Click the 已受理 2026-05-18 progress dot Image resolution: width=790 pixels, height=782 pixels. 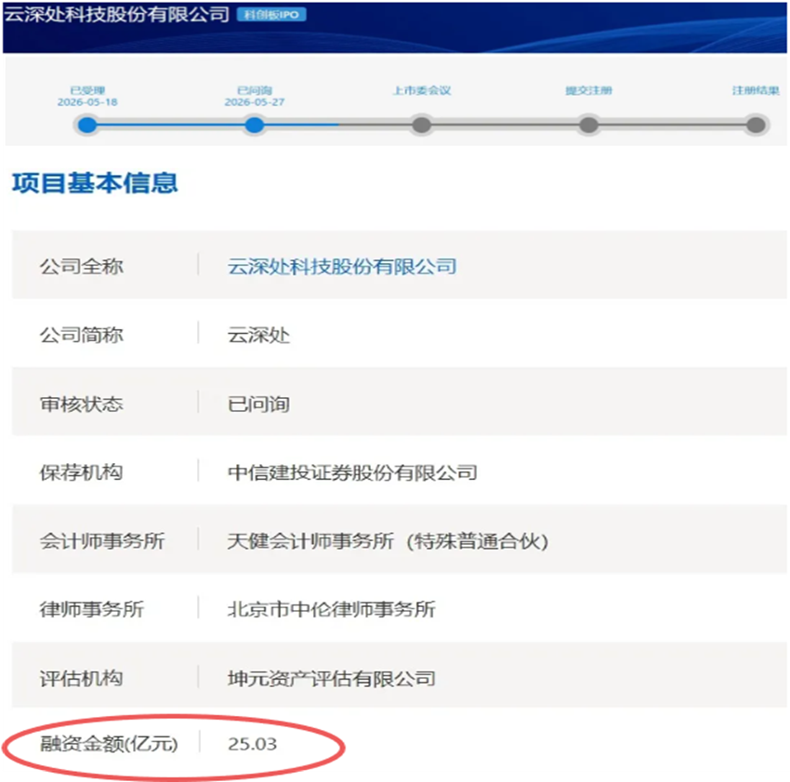pyautogui.click(x=87, y=125)
